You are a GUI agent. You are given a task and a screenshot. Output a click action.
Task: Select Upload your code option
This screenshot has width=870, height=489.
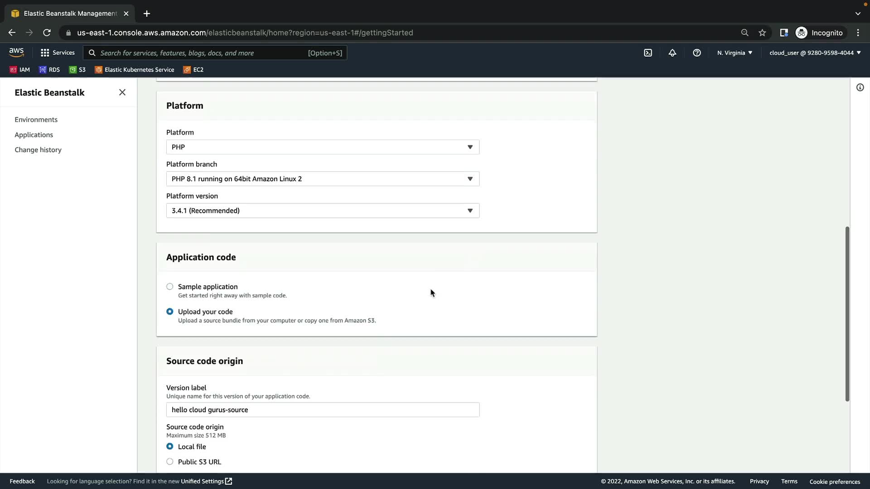(x=170, y=312)
